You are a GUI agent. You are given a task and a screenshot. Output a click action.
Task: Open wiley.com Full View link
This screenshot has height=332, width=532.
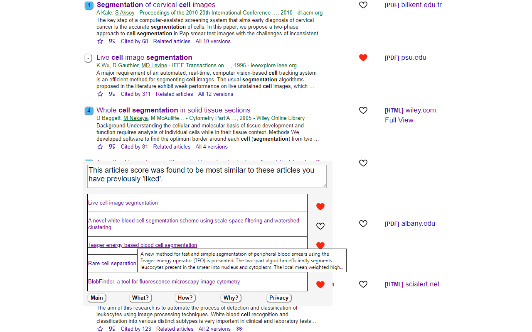[399, 120]
